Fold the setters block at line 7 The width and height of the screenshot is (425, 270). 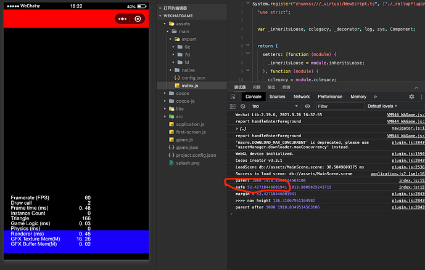click(248, 54)
